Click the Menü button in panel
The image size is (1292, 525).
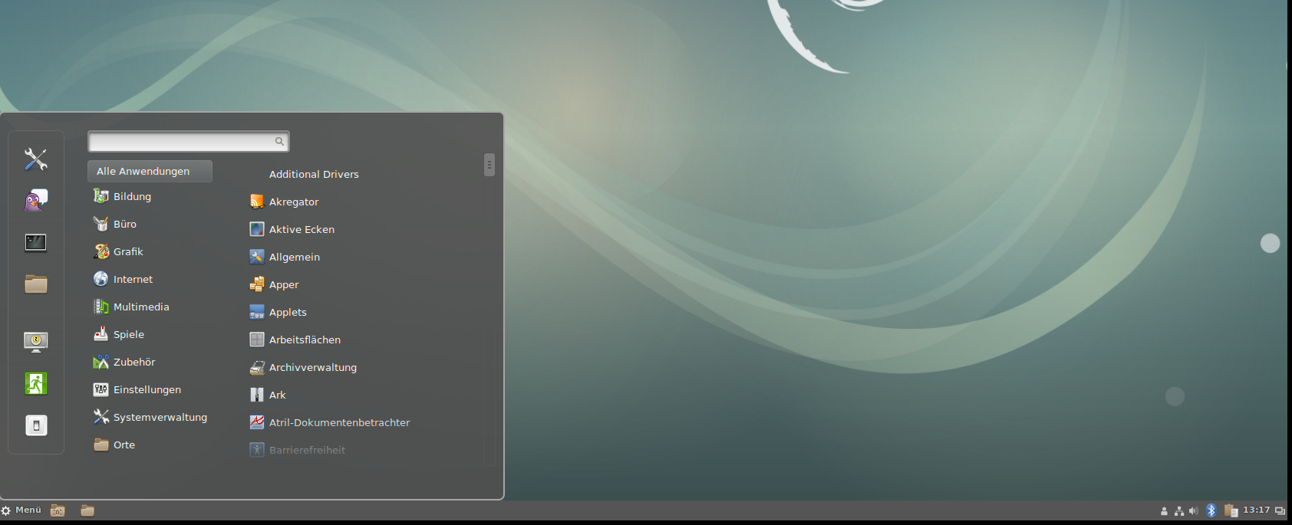click(x=21, y=510)
